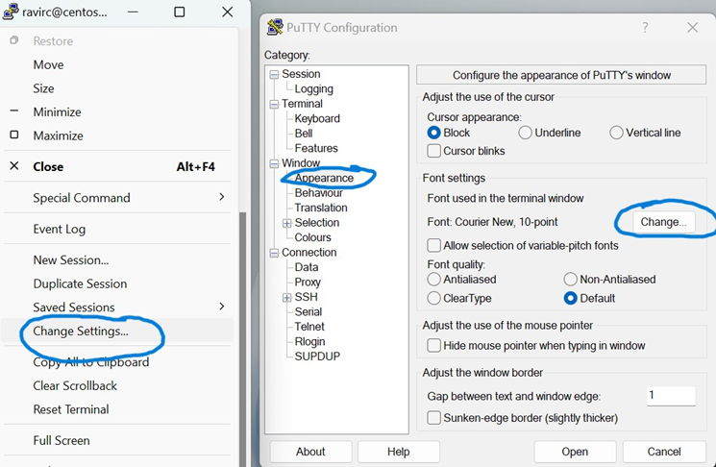Click Size in system menu
The height and width of the screenshot is (467, 716).
point(118,88)
